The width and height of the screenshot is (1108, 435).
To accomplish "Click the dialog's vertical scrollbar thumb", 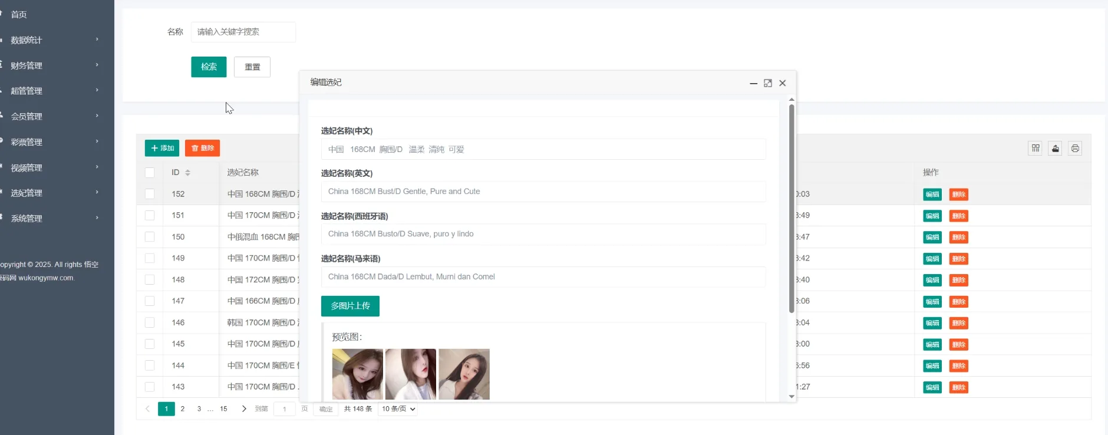I will tap(792, 206).
